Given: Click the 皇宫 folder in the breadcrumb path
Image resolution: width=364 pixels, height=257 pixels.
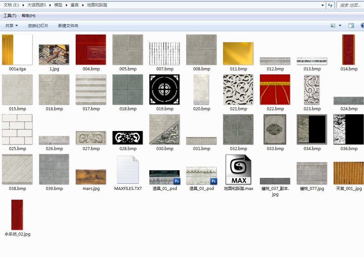Looking at the screenshot, I should click(x=74, y=5).
